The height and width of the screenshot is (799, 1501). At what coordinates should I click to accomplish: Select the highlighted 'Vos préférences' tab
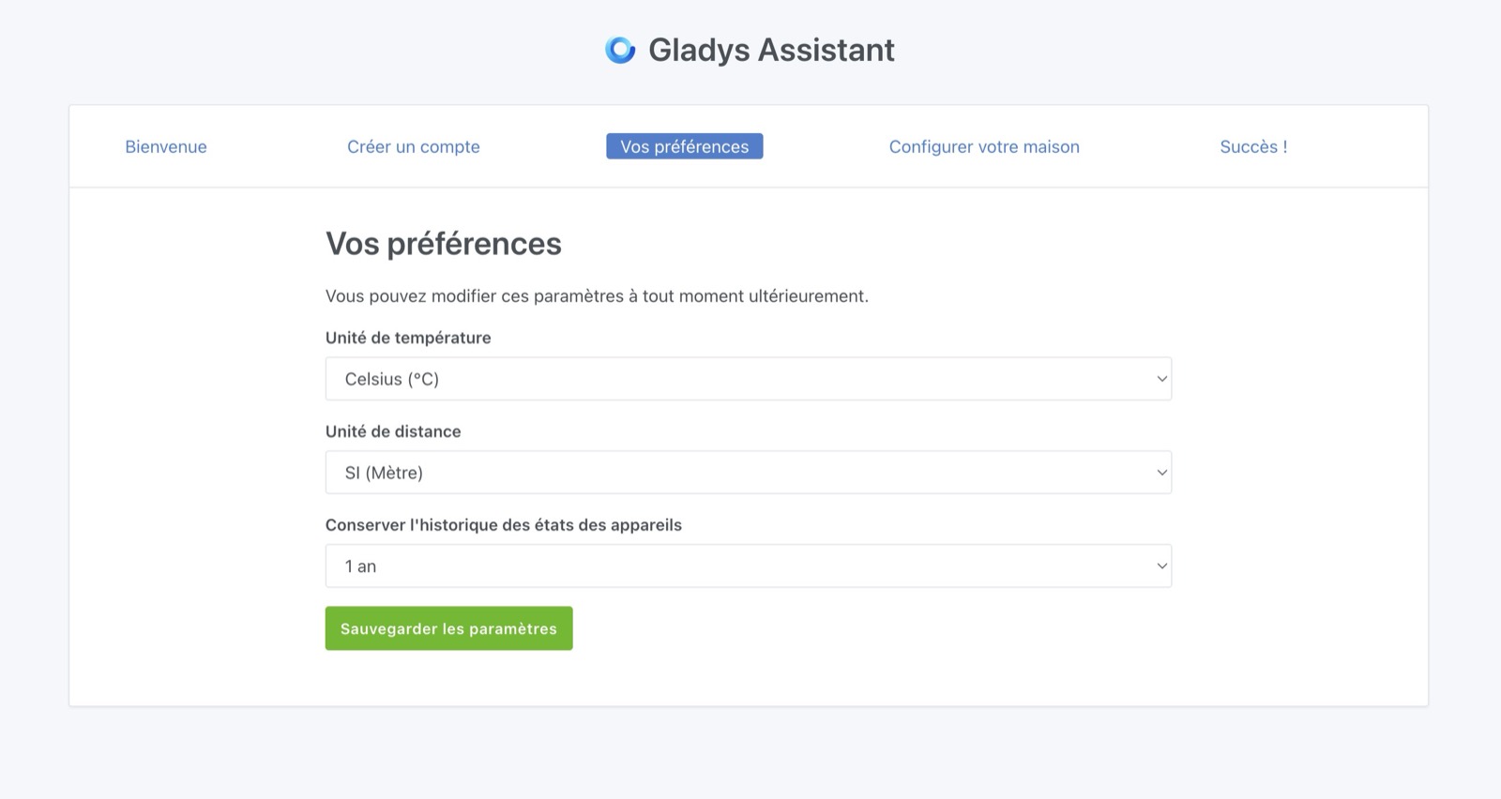tap(684, 146)
